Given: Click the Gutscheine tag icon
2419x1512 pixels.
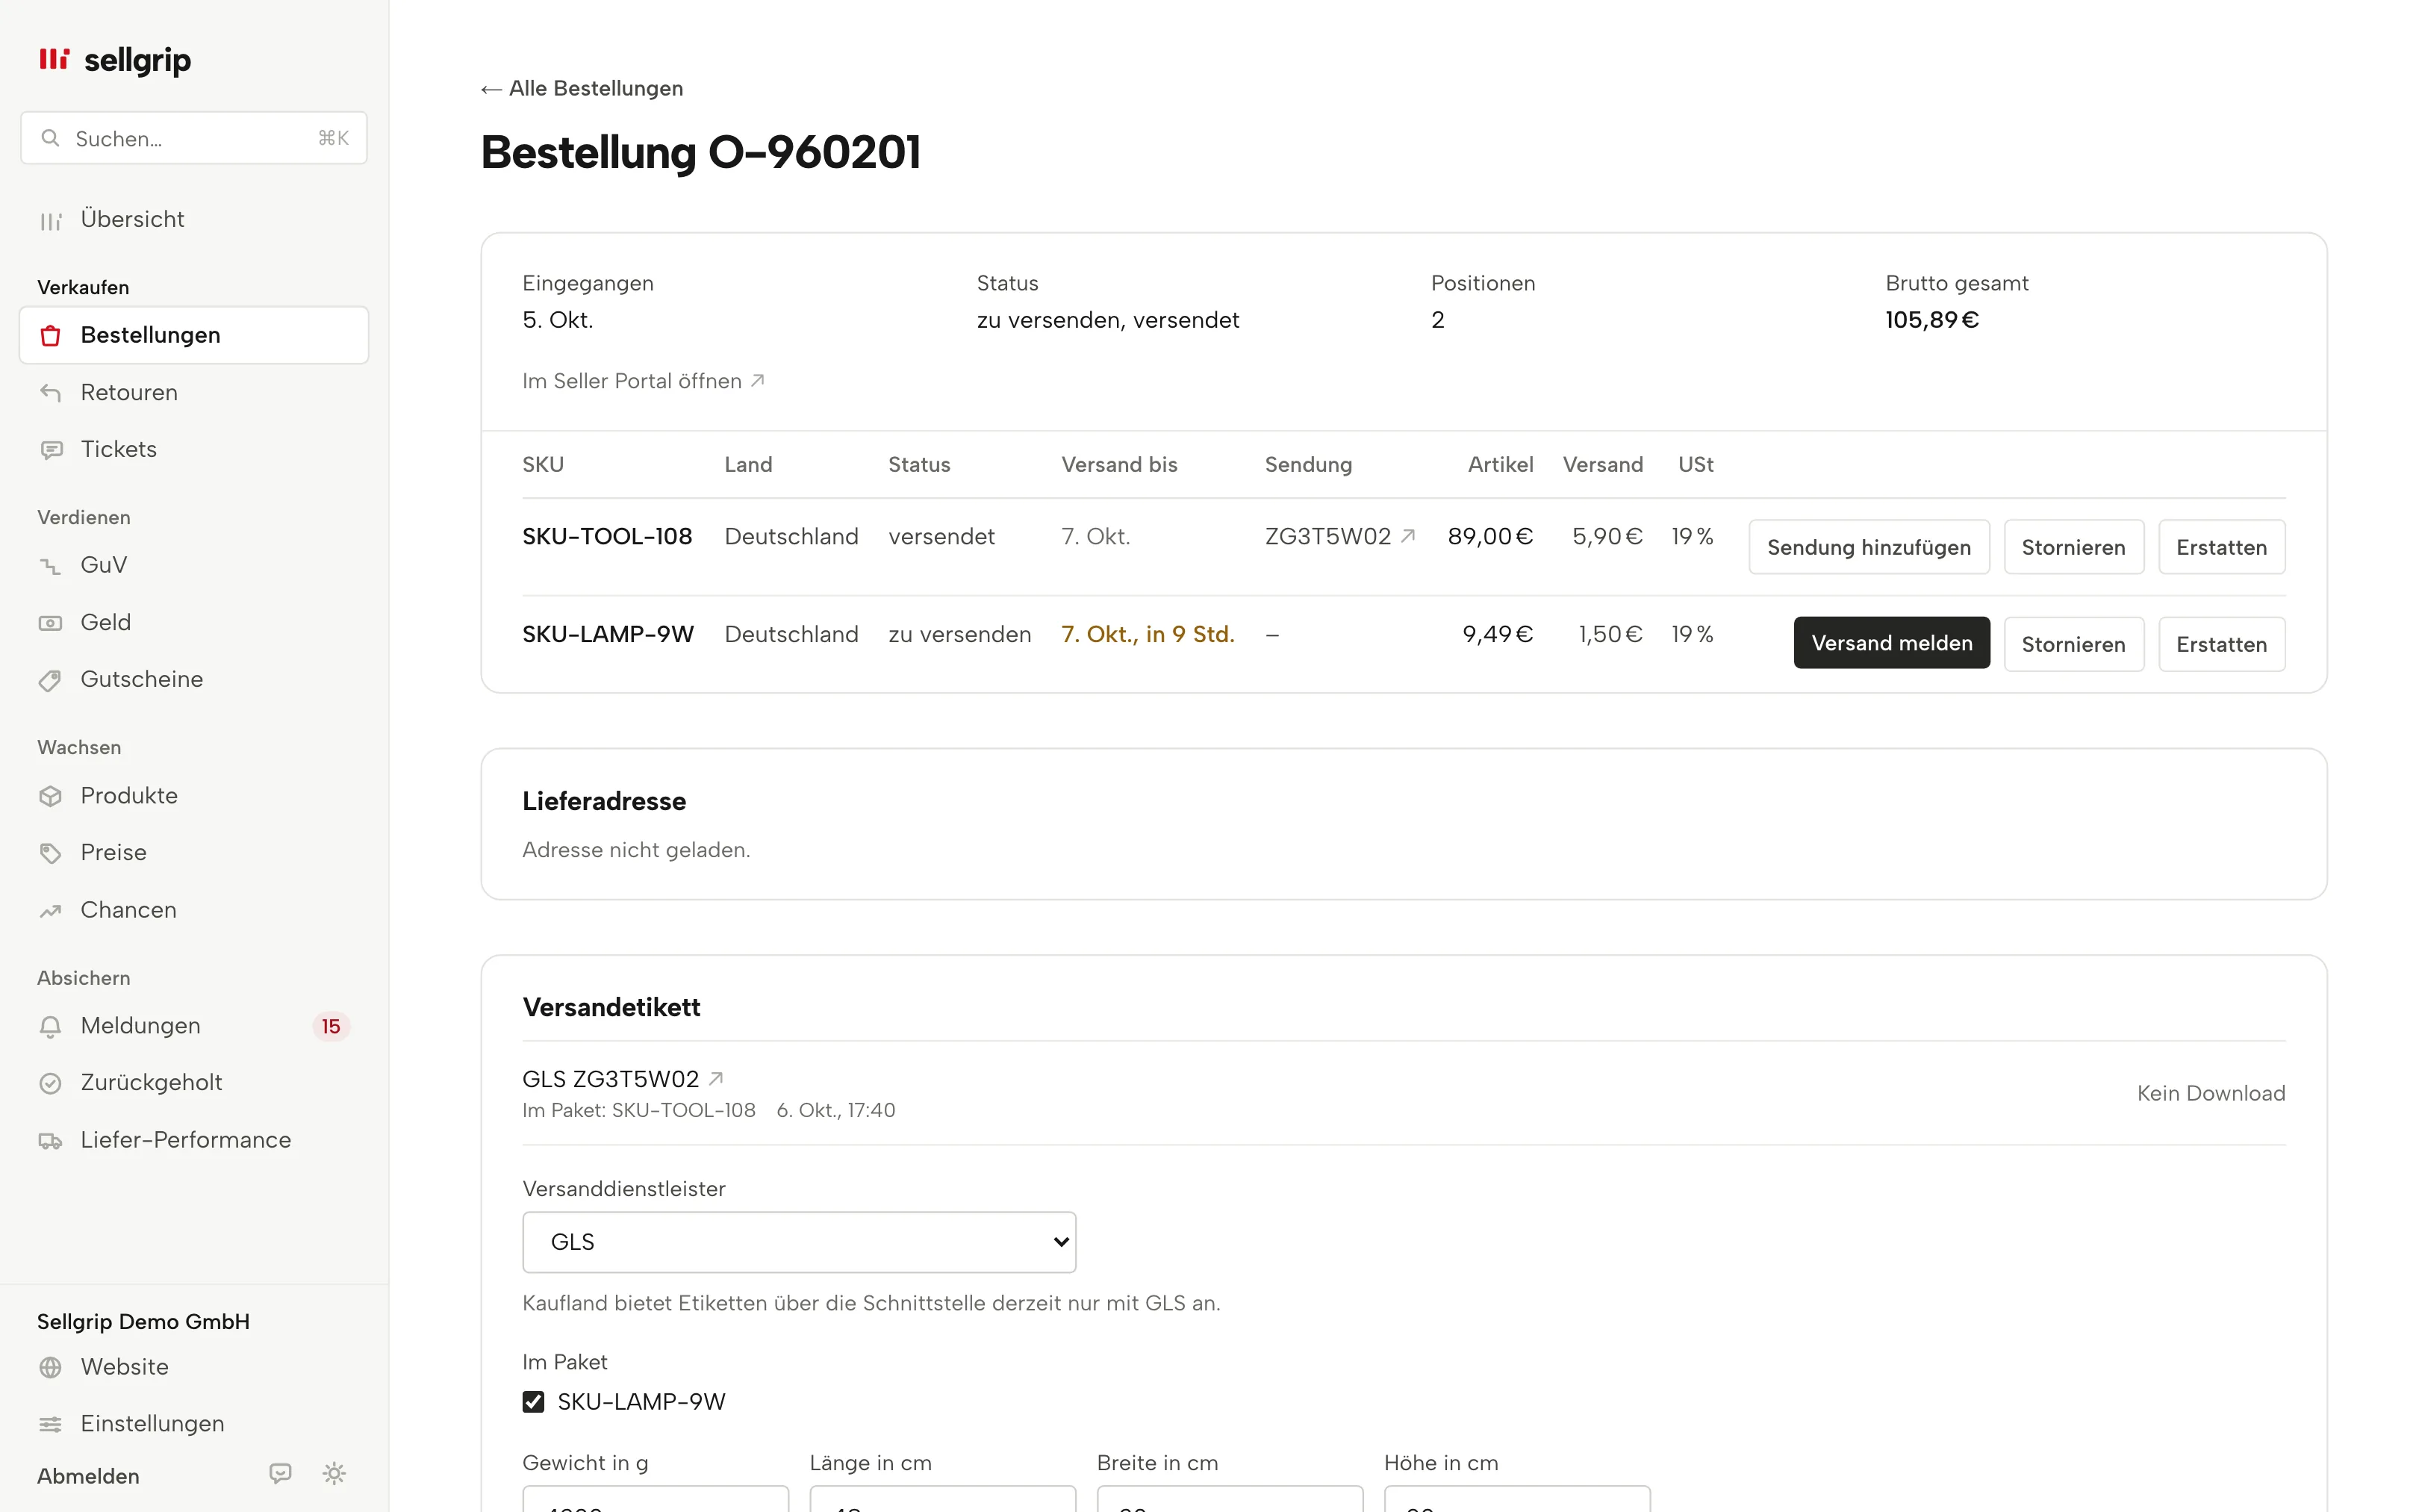Looking at the screenshot, I should coord(50,680).
